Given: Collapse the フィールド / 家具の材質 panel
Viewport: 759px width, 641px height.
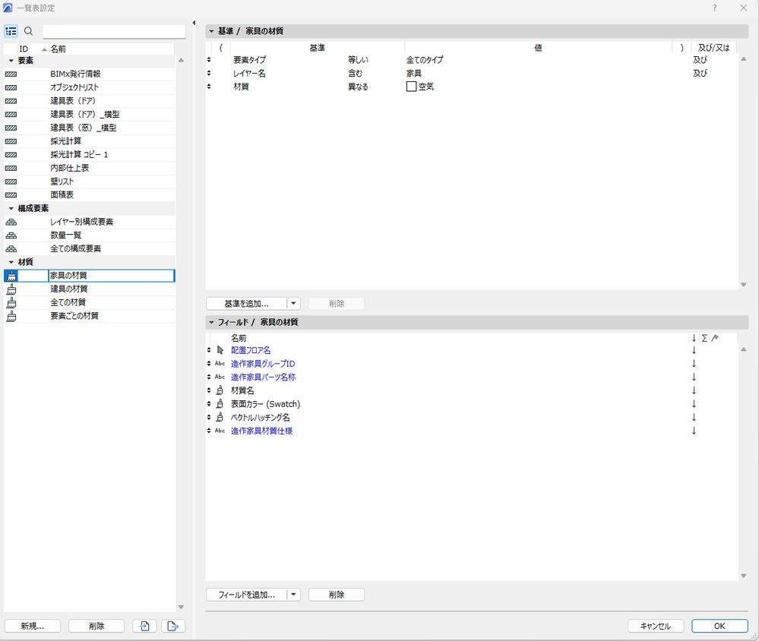Looking at the screenshot, I should [211, 322].
